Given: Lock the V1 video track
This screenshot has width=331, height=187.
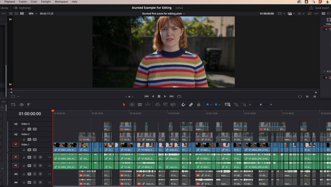Looking at the screenshot, I should pos(24,150).
